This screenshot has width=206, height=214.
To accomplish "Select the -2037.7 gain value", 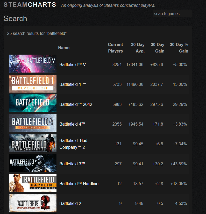I will 156,84.
